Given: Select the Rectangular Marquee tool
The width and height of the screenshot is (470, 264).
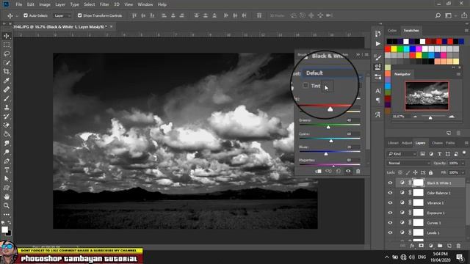Looking at the screenshot, I should point(7,45).
